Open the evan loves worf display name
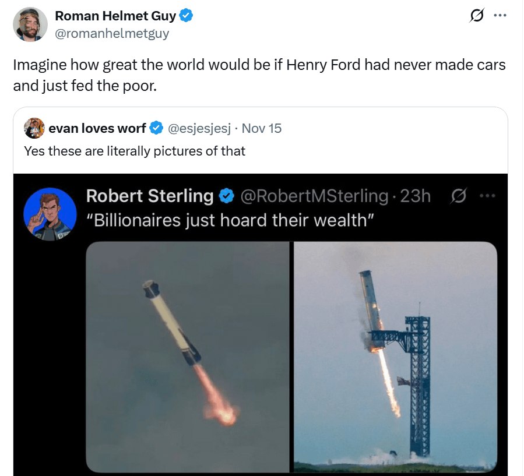The image size is (524, 476). pyautogui.click(x=97, y=128)
